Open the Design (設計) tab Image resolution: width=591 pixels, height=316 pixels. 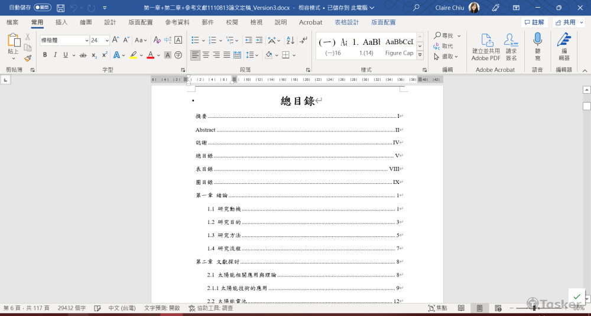pyautogui.click(x=110, y=22)
